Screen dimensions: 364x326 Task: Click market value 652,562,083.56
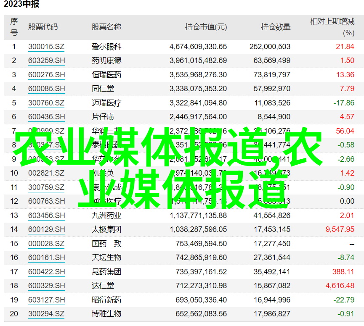[201, 314]
